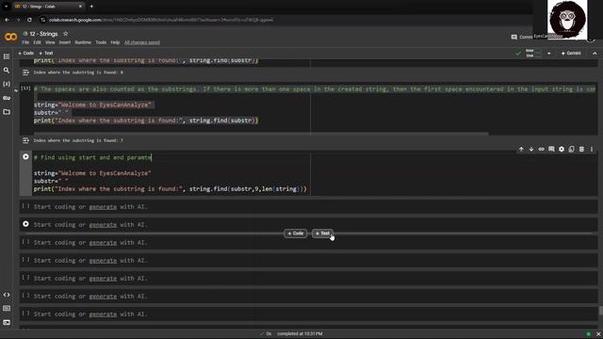Run the second empty code cell

[x=25, y=224]
